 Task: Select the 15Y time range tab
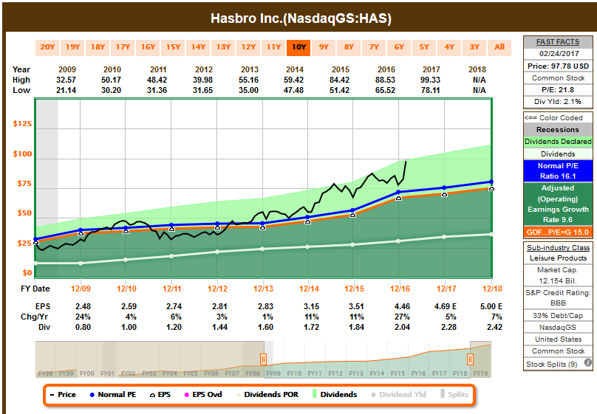tap(173, 47)
